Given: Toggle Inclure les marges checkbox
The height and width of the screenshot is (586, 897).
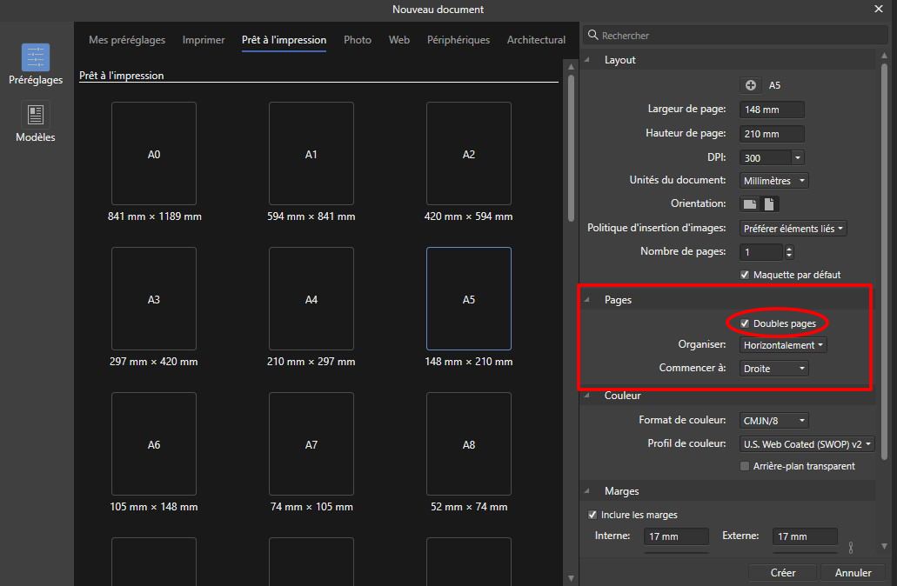Looking at the screenshot, I should (592, 515).
